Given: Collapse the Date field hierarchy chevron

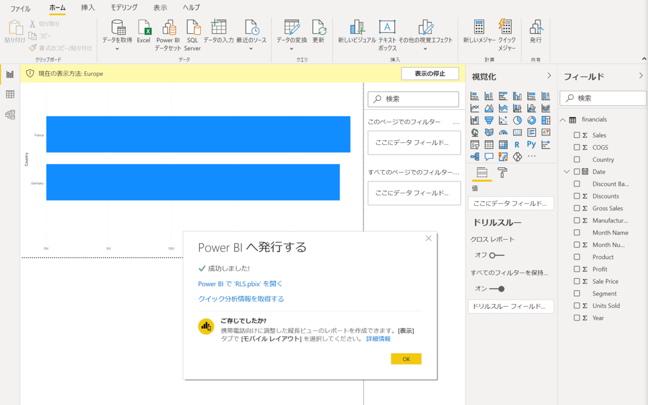Looking at the screenshot, I should (566, 171).
